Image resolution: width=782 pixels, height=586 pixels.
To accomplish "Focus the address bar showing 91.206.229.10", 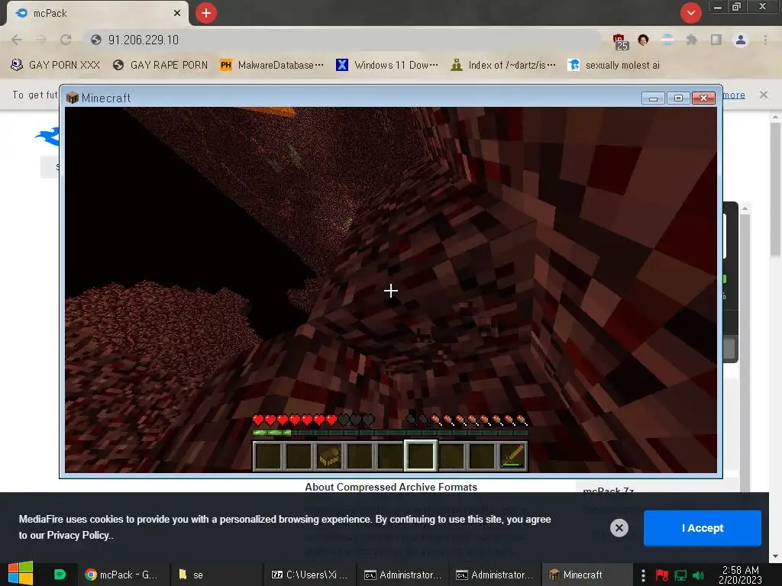I will [x=341, y=40].
